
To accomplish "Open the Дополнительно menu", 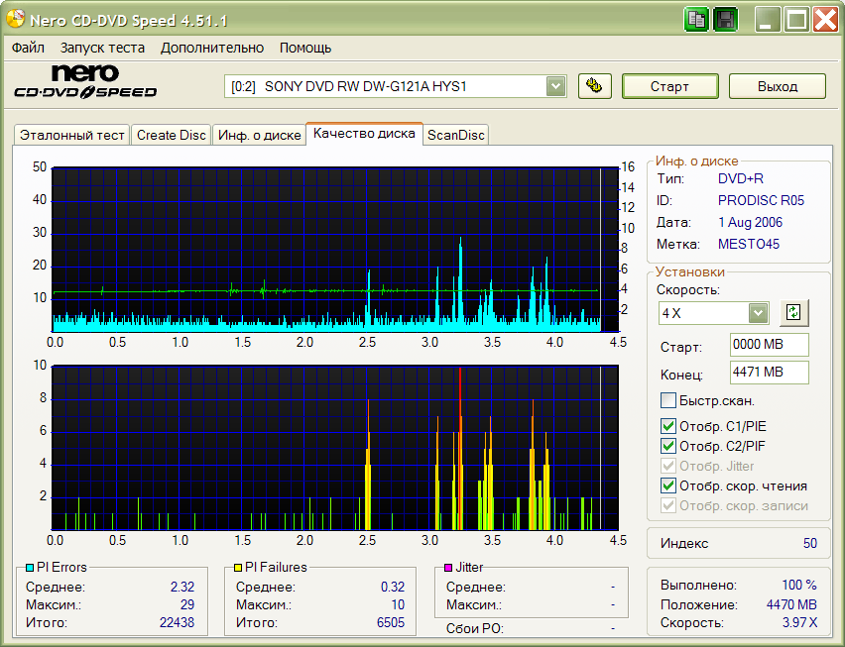I will (212, 48).
